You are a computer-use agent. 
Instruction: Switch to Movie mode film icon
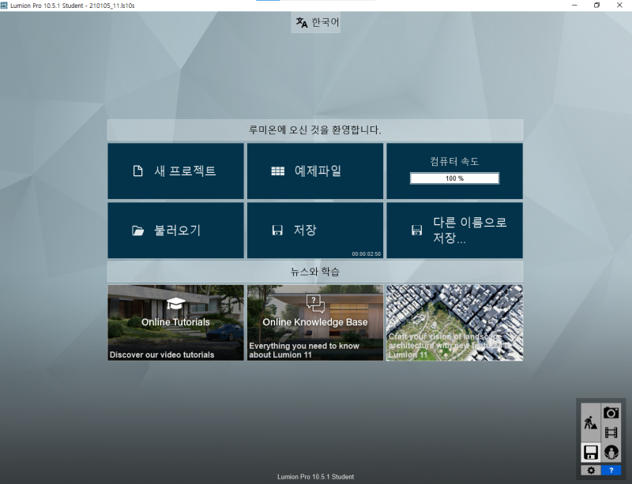click(x=611, y=433)
